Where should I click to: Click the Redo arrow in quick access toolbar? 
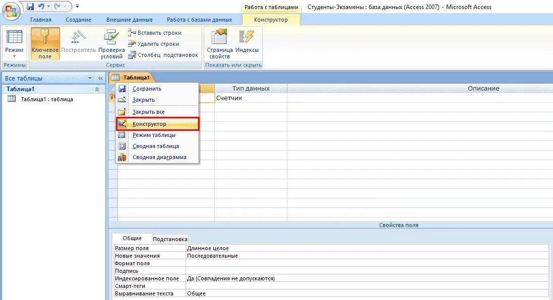57,7
